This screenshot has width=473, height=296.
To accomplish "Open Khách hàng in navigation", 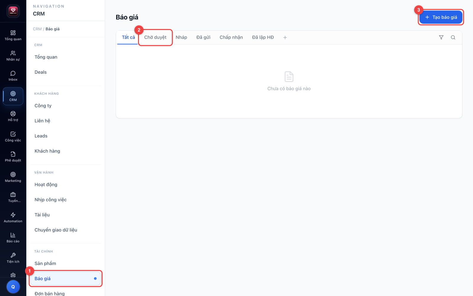I will [66, 151].
